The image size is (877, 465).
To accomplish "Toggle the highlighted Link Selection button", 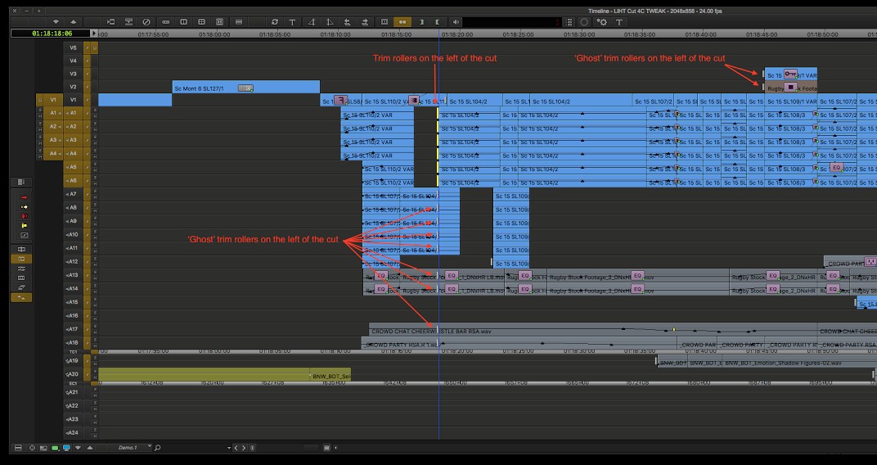I will (403, 22).
